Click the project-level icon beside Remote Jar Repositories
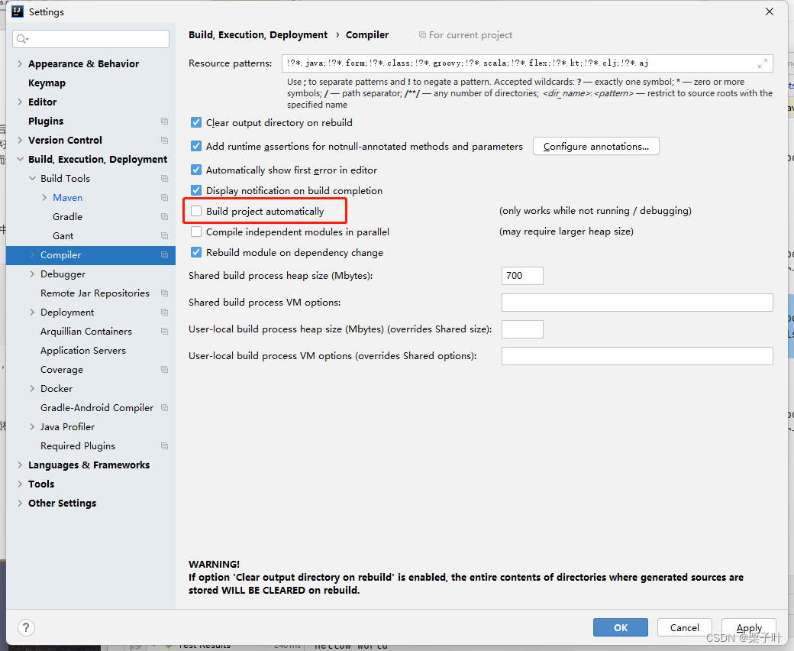794x651 pixels. pos(165,293)
